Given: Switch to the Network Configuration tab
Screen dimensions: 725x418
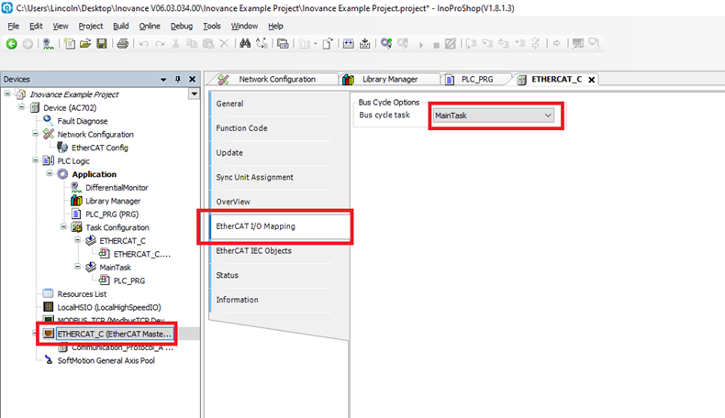Looking at the screenshot, I should (x=275, y=80).
